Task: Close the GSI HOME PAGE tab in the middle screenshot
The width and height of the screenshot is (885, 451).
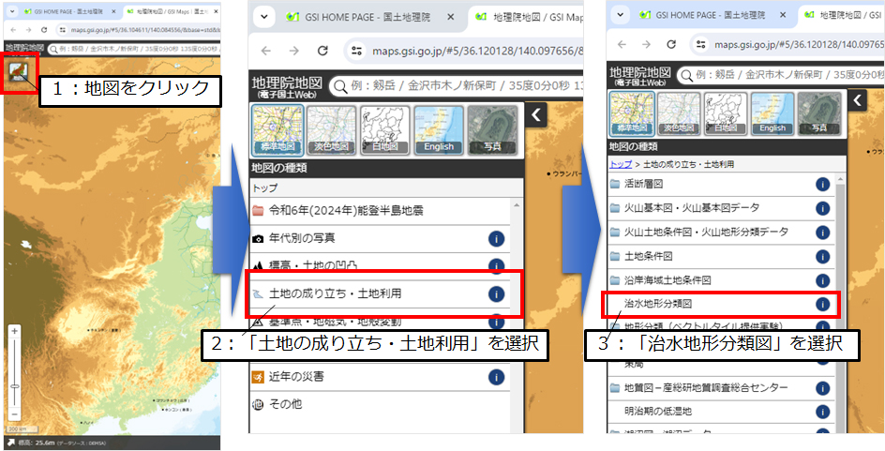Action: [450, 17]
